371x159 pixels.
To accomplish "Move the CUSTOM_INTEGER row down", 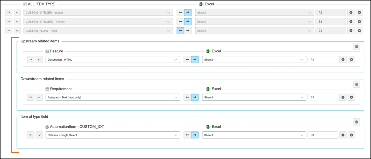I will pos(17,13).
